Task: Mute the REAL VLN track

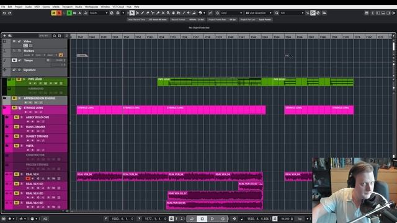Action: click(x=17, y=174)
